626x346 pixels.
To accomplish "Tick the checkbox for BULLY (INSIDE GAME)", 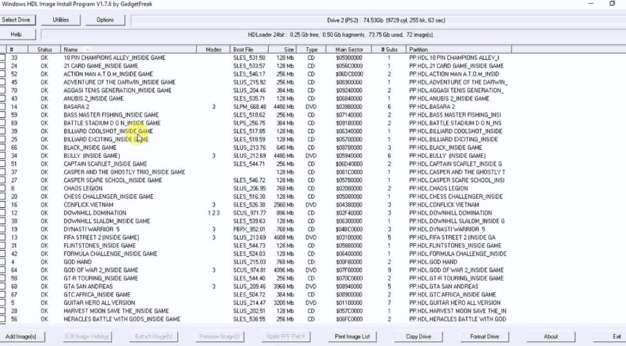I will click(3, 156).
